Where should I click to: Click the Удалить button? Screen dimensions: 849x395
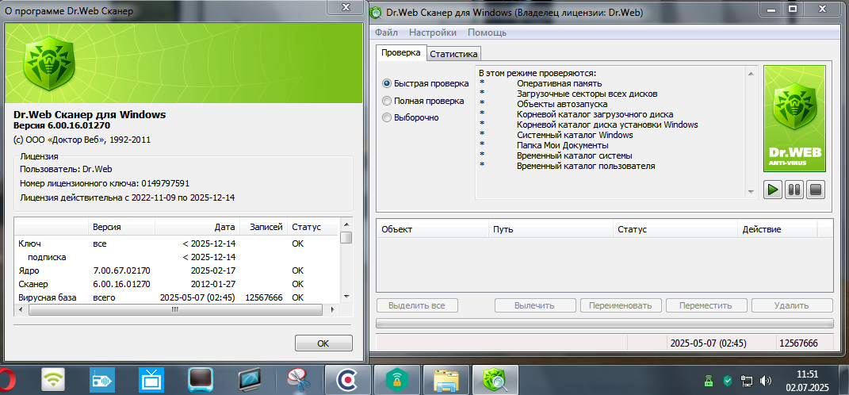point(792,305)
